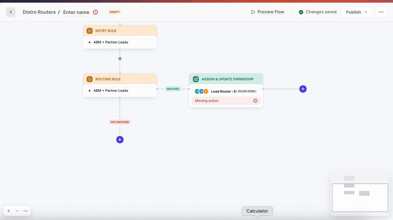Image resolution: width=393 pixels, height=220 pixels.
Task: Click the Routing Rule diamond icon
Action: (x=89, y=79)
